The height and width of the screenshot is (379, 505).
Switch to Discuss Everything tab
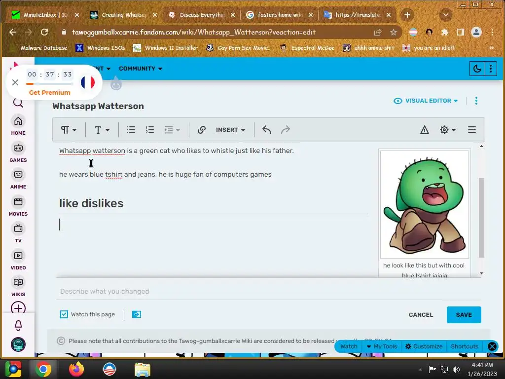pyautogui.click(x=202, y=15)
